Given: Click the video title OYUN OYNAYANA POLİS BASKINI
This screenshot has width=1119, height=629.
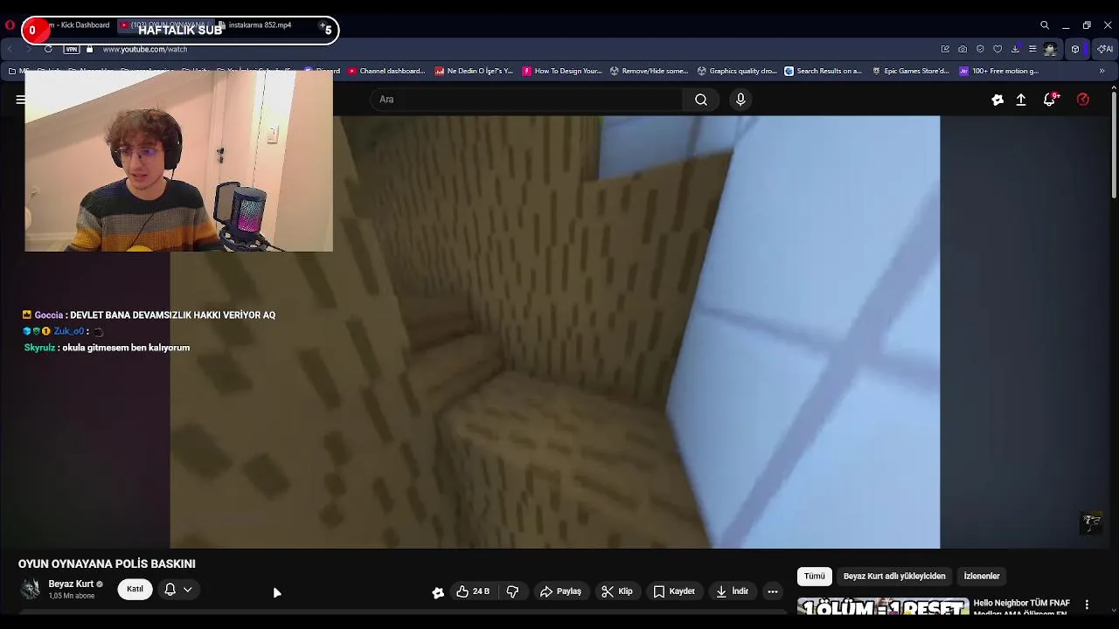Looking at the screenshot, I should click(x=107, y=564).
